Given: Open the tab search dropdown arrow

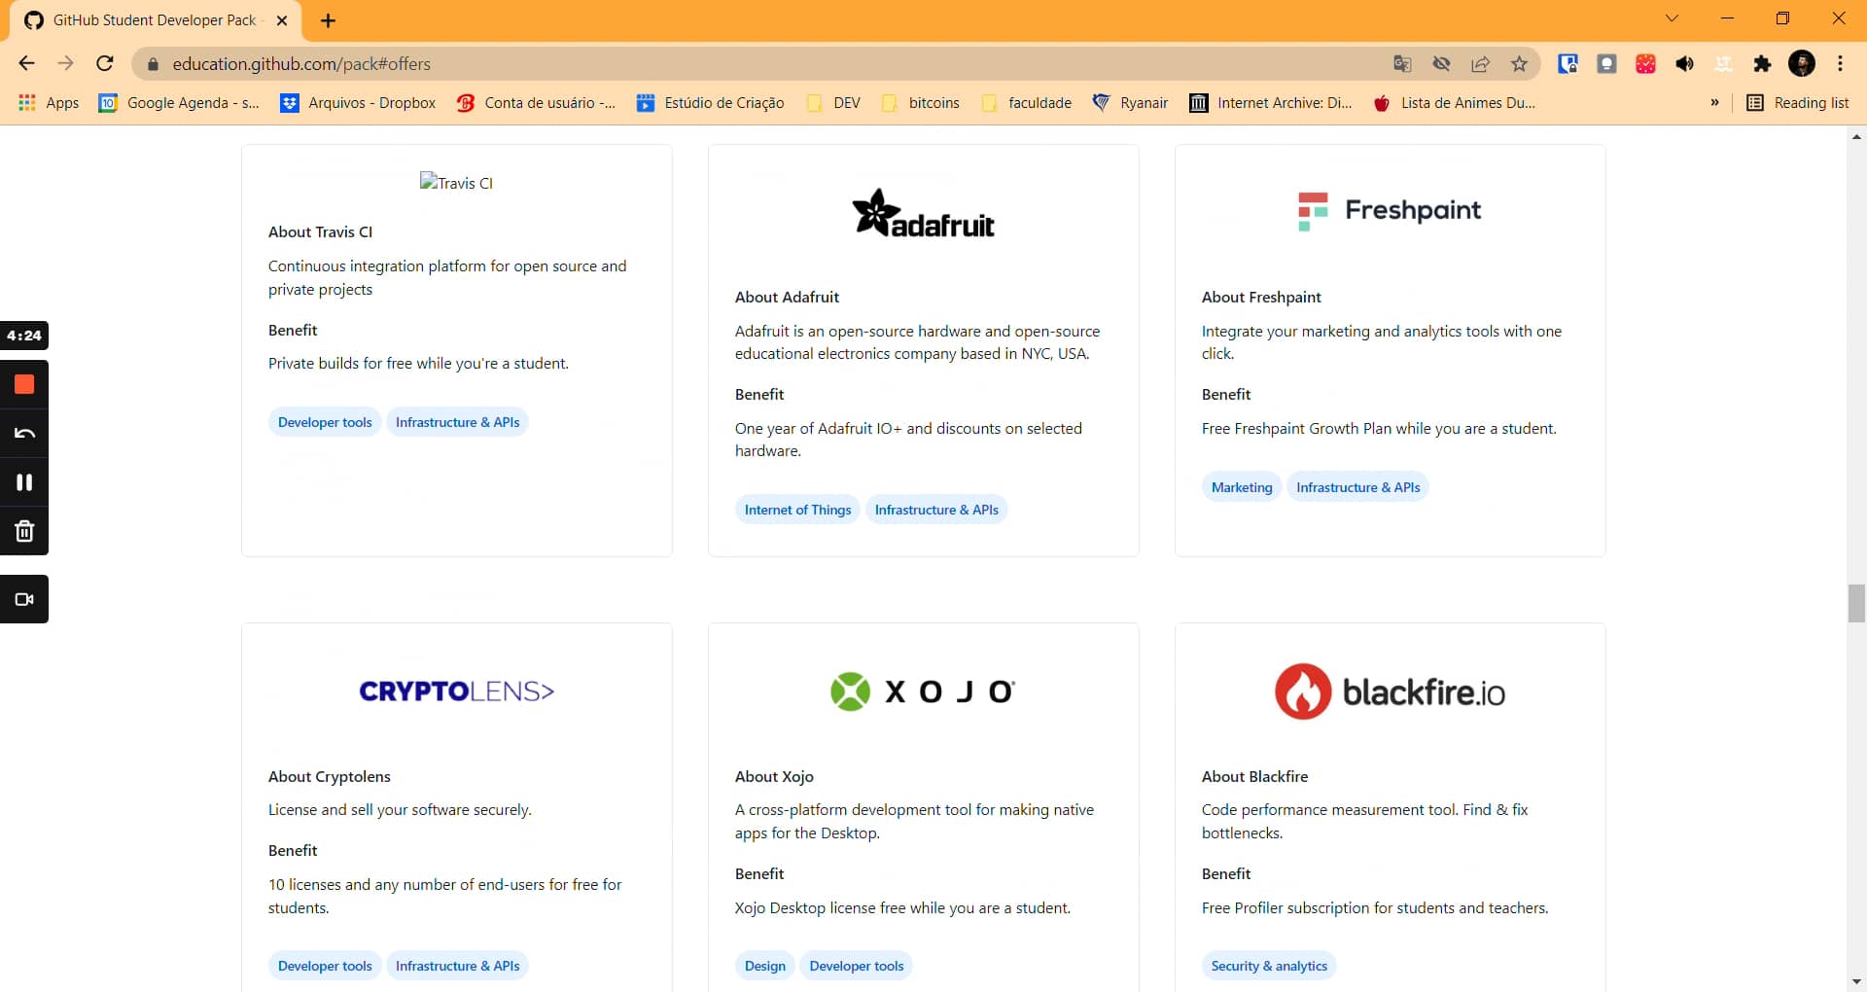Looking at the screenshot, I should pyautogui.click(x=1673, y=18).
